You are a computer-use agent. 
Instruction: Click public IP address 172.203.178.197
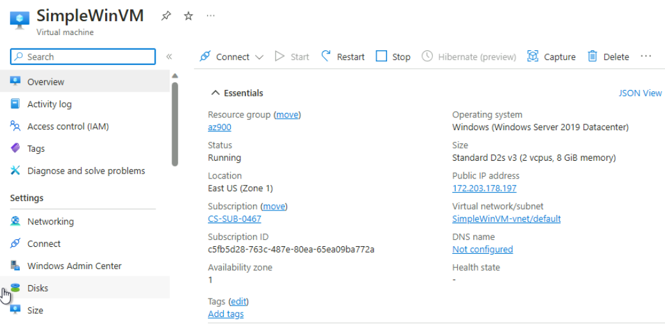click(x=484, y=188)
